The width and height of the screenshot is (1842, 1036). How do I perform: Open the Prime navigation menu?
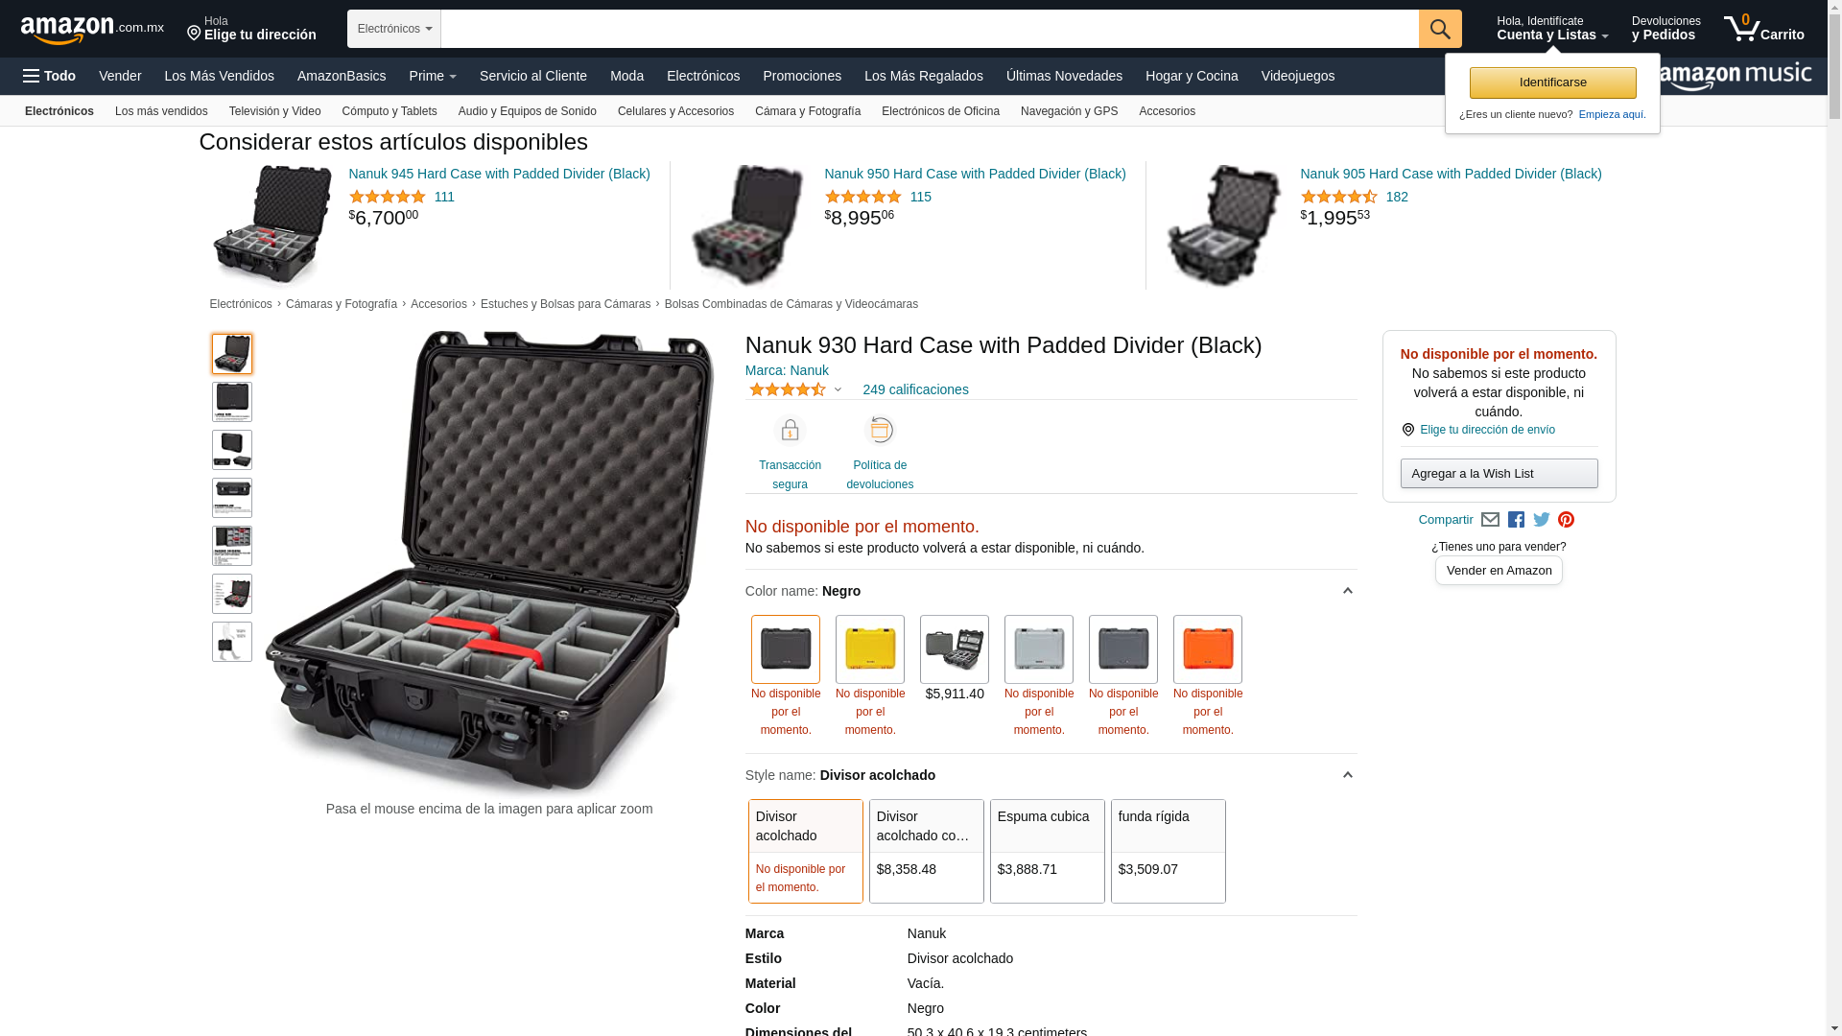click(x=433, y=76)
